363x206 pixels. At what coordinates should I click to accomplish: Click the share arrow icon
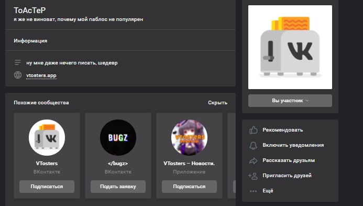point(254,160)
